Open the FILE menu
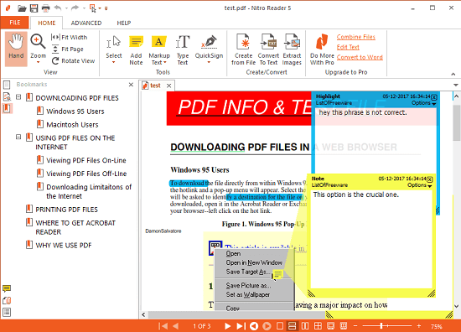 [15, 23]
